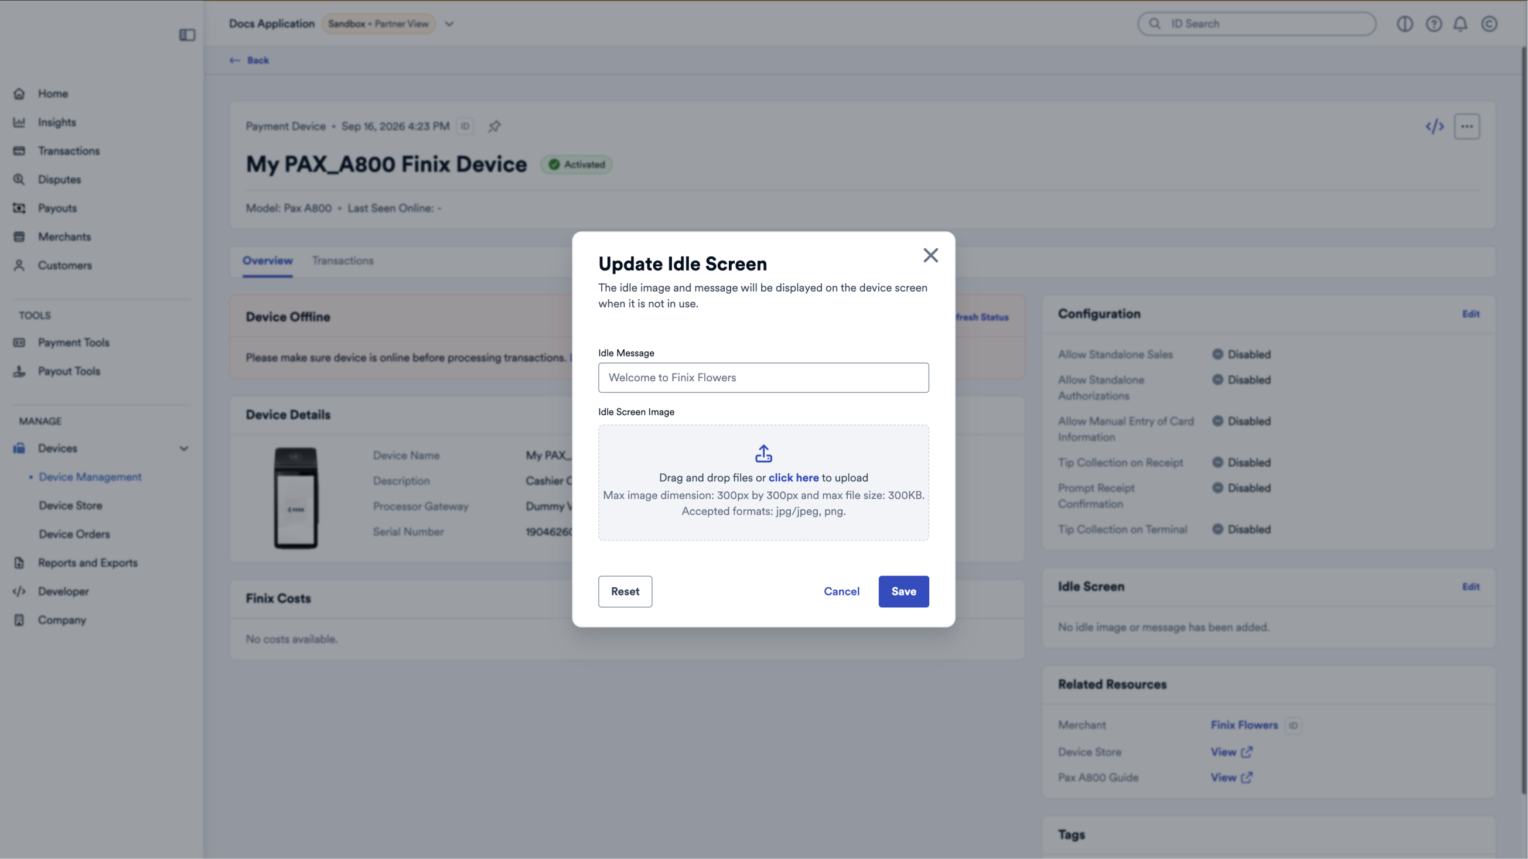Go back using the Back link
1528x859 pixels.
(249, 60)
